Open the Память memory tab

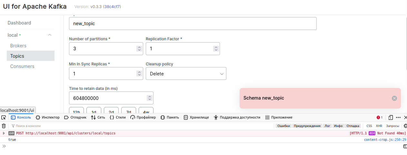tap(170, 117)
